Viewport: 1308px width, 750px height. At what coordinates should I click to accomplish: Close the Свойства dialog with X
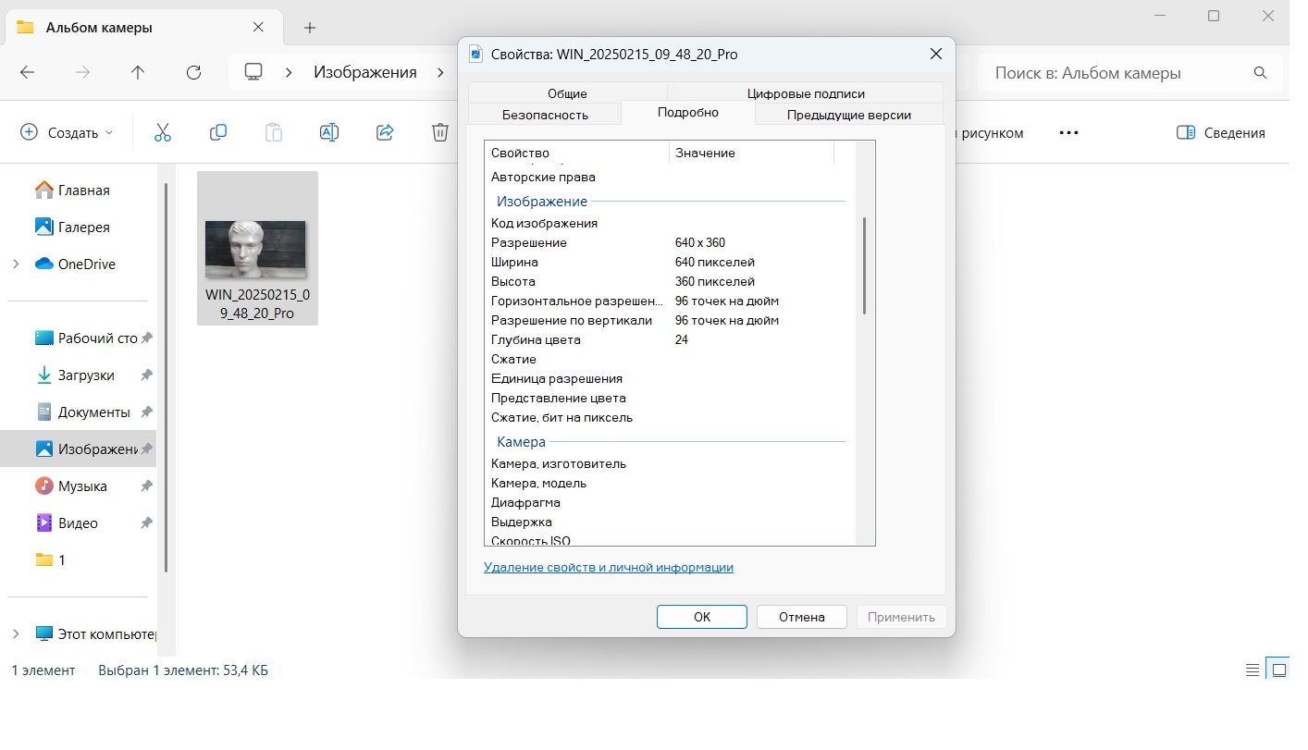tap(936, 54)
